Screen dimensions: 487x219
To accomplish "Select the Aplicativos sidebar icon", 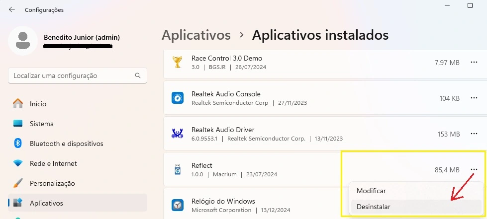I will [18, 203].
